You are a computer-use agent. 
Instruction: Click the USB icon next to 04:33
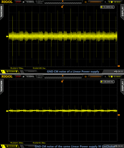click(116, 71)
